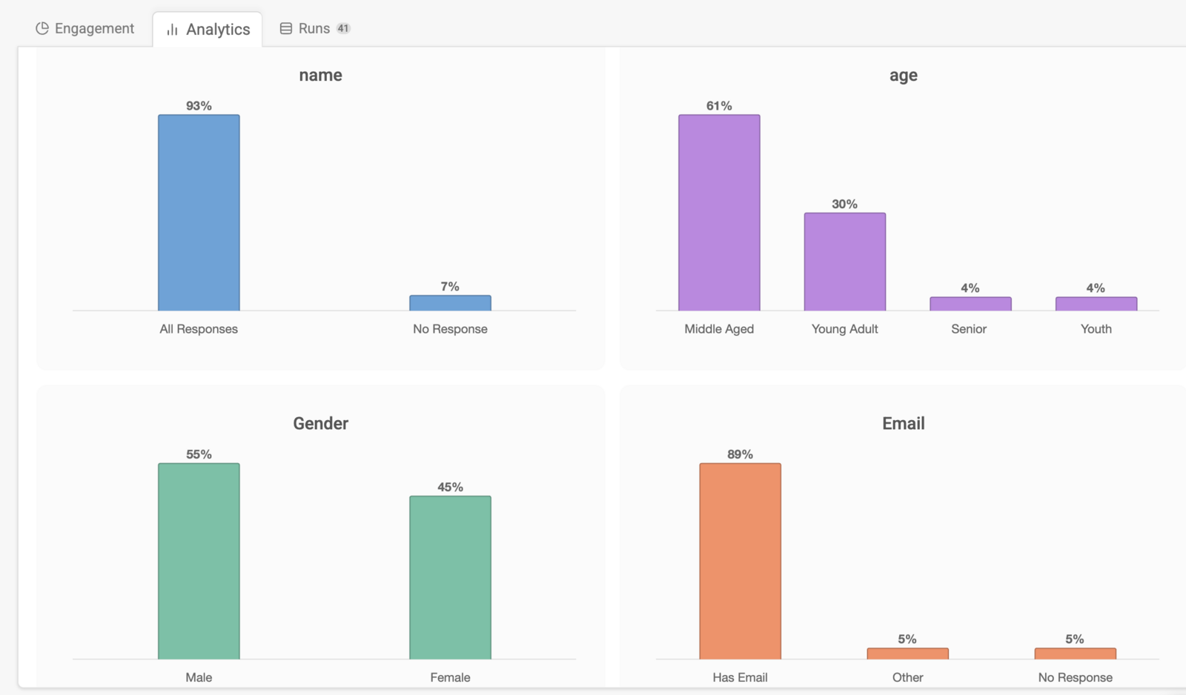Click the 'Male' axis label
This screenshot has height=695, width=1186.
199,677
